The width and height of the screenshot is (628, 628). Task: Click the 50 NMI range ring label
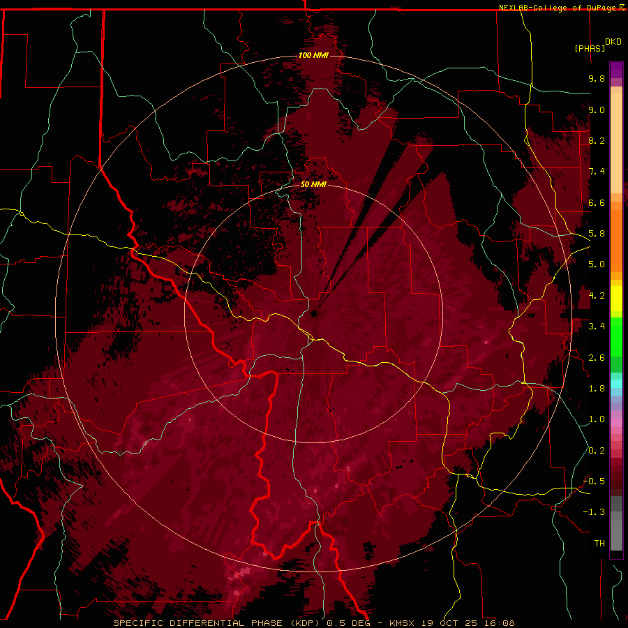[313, 184]
